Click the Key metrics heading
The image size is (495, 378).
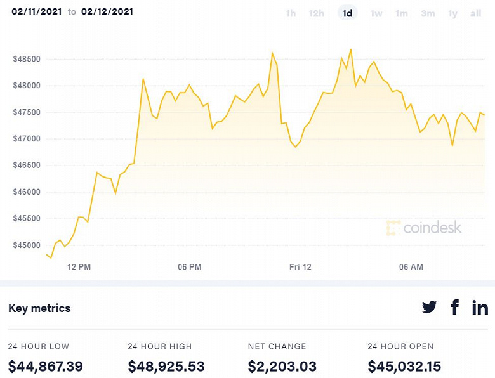39,308
